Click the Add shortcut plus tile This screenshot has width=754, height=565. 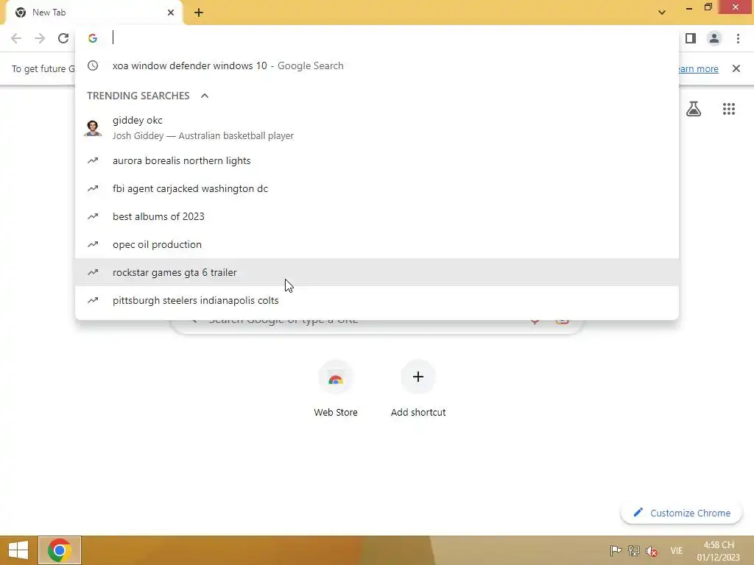418,377
